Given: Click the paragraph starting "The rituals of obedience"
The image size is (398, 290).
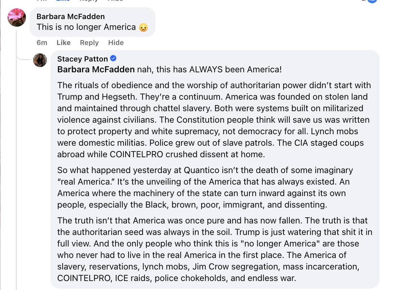Looking at the screenshot, I should 214,120.
